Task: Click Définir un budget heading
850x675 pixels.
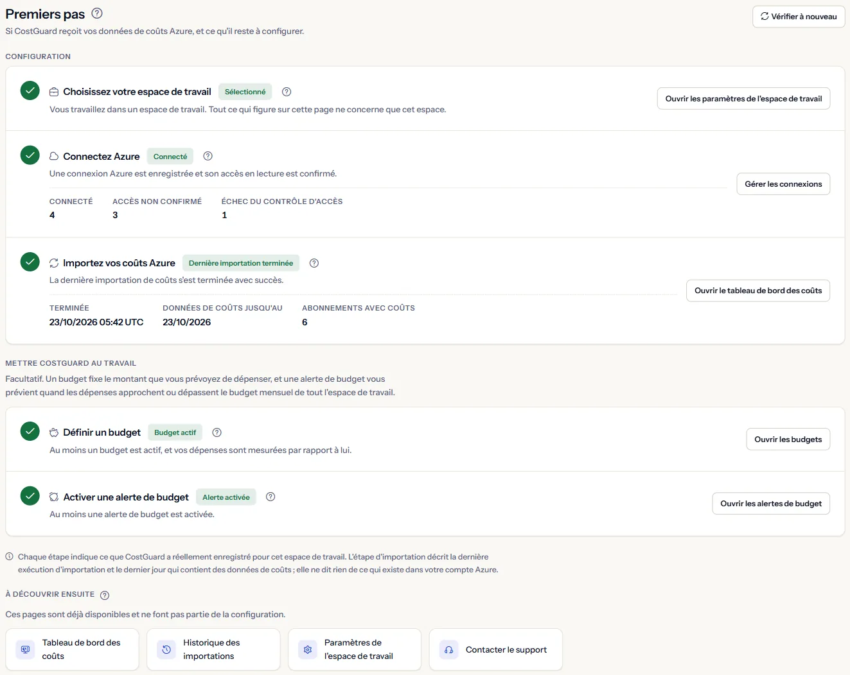Action: click(x=102, y=432)
